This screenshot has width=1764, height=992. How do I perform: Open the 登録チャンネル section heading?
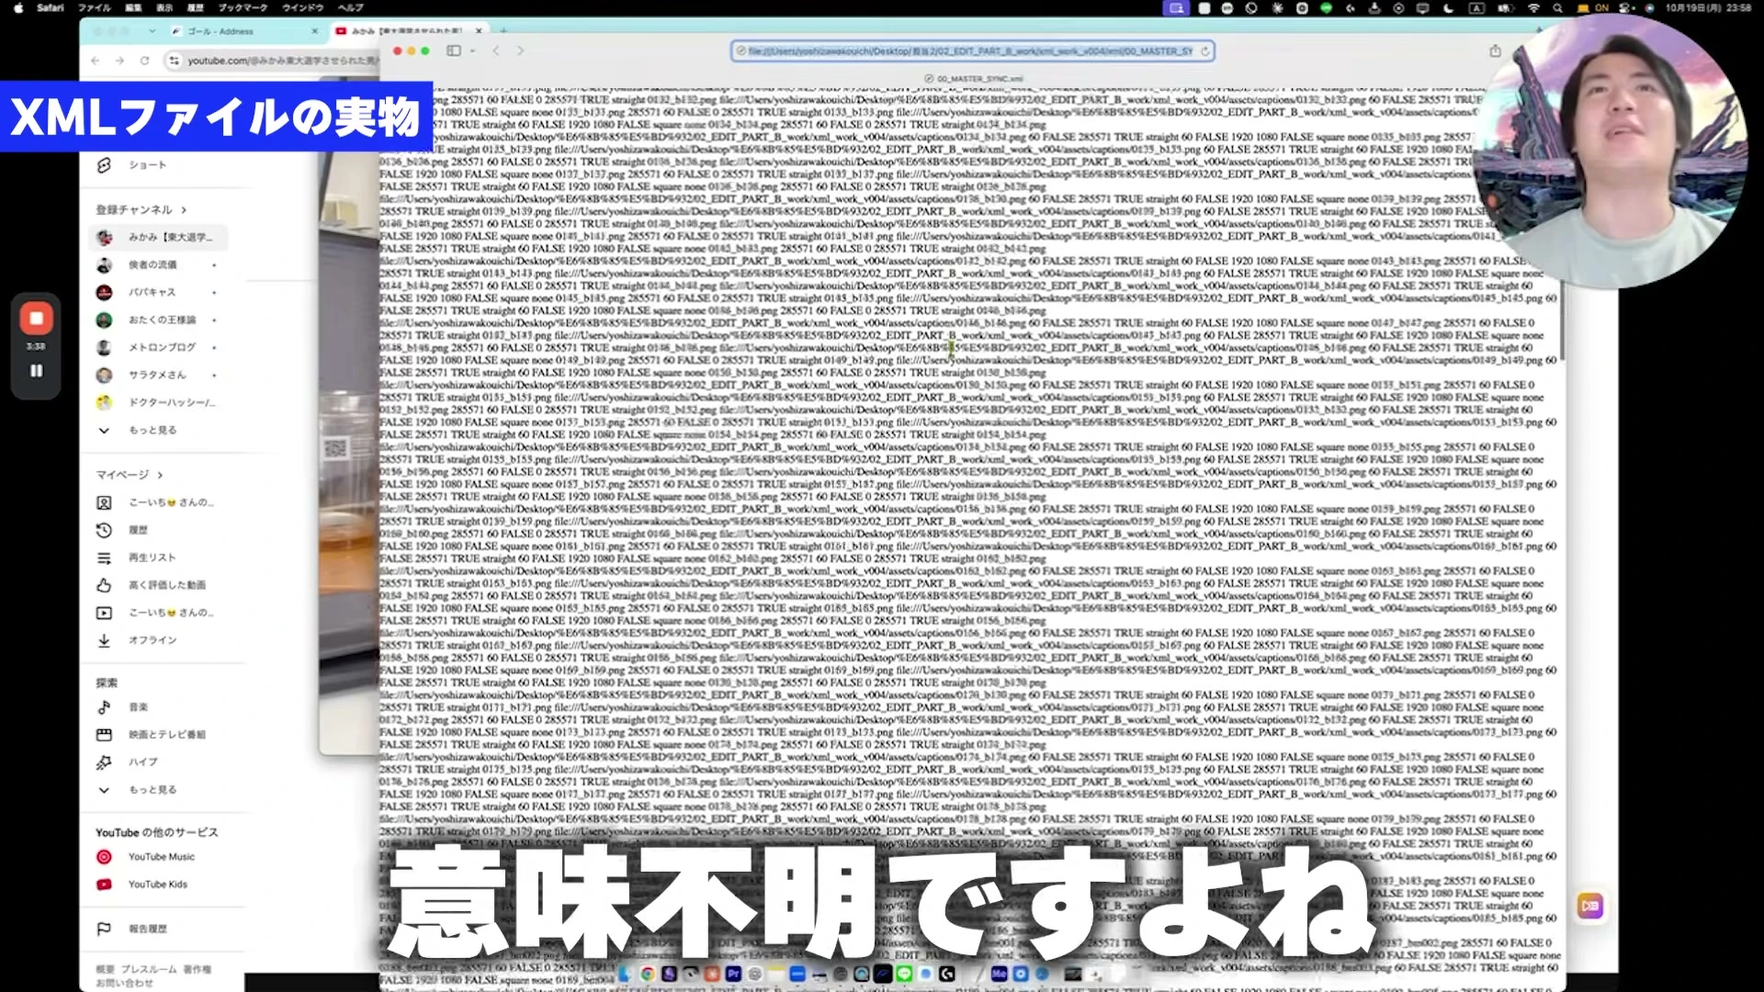click(x=141, y=209)
